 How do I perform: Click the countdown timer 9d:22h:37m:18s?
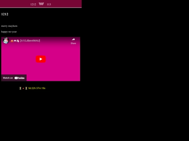tap(37, 88)
